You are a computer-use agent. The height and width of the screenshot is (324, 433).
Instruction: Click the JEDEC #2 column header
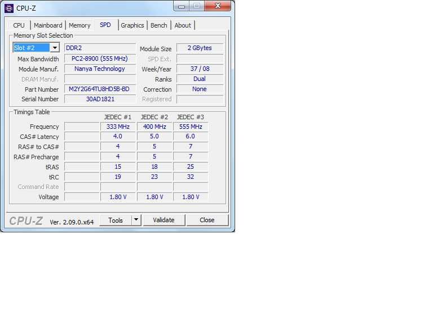tap(154, 117)
